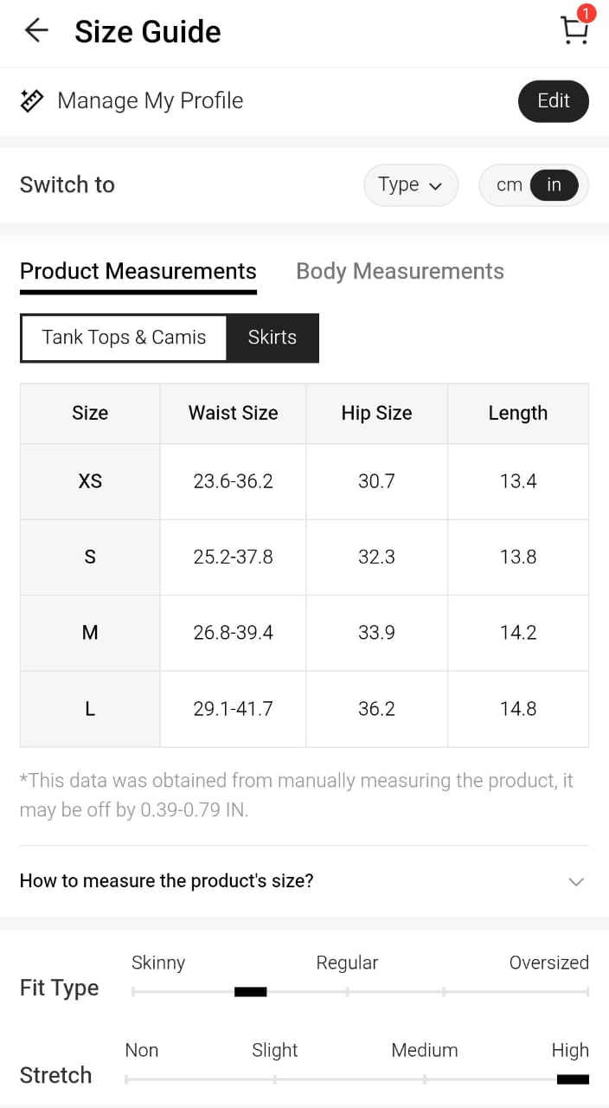
Task: Open the shopping cart
Action: tap(574, 30)
